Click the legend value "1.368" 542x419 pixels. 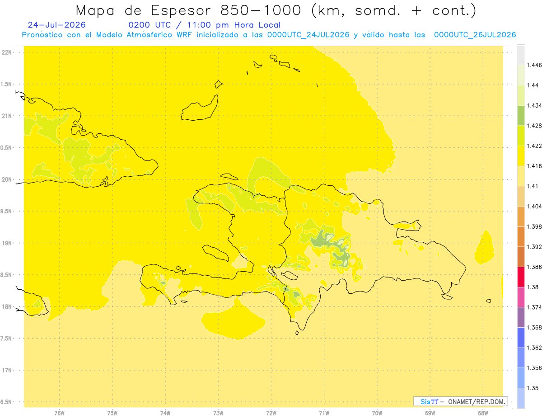coord(535,327)
